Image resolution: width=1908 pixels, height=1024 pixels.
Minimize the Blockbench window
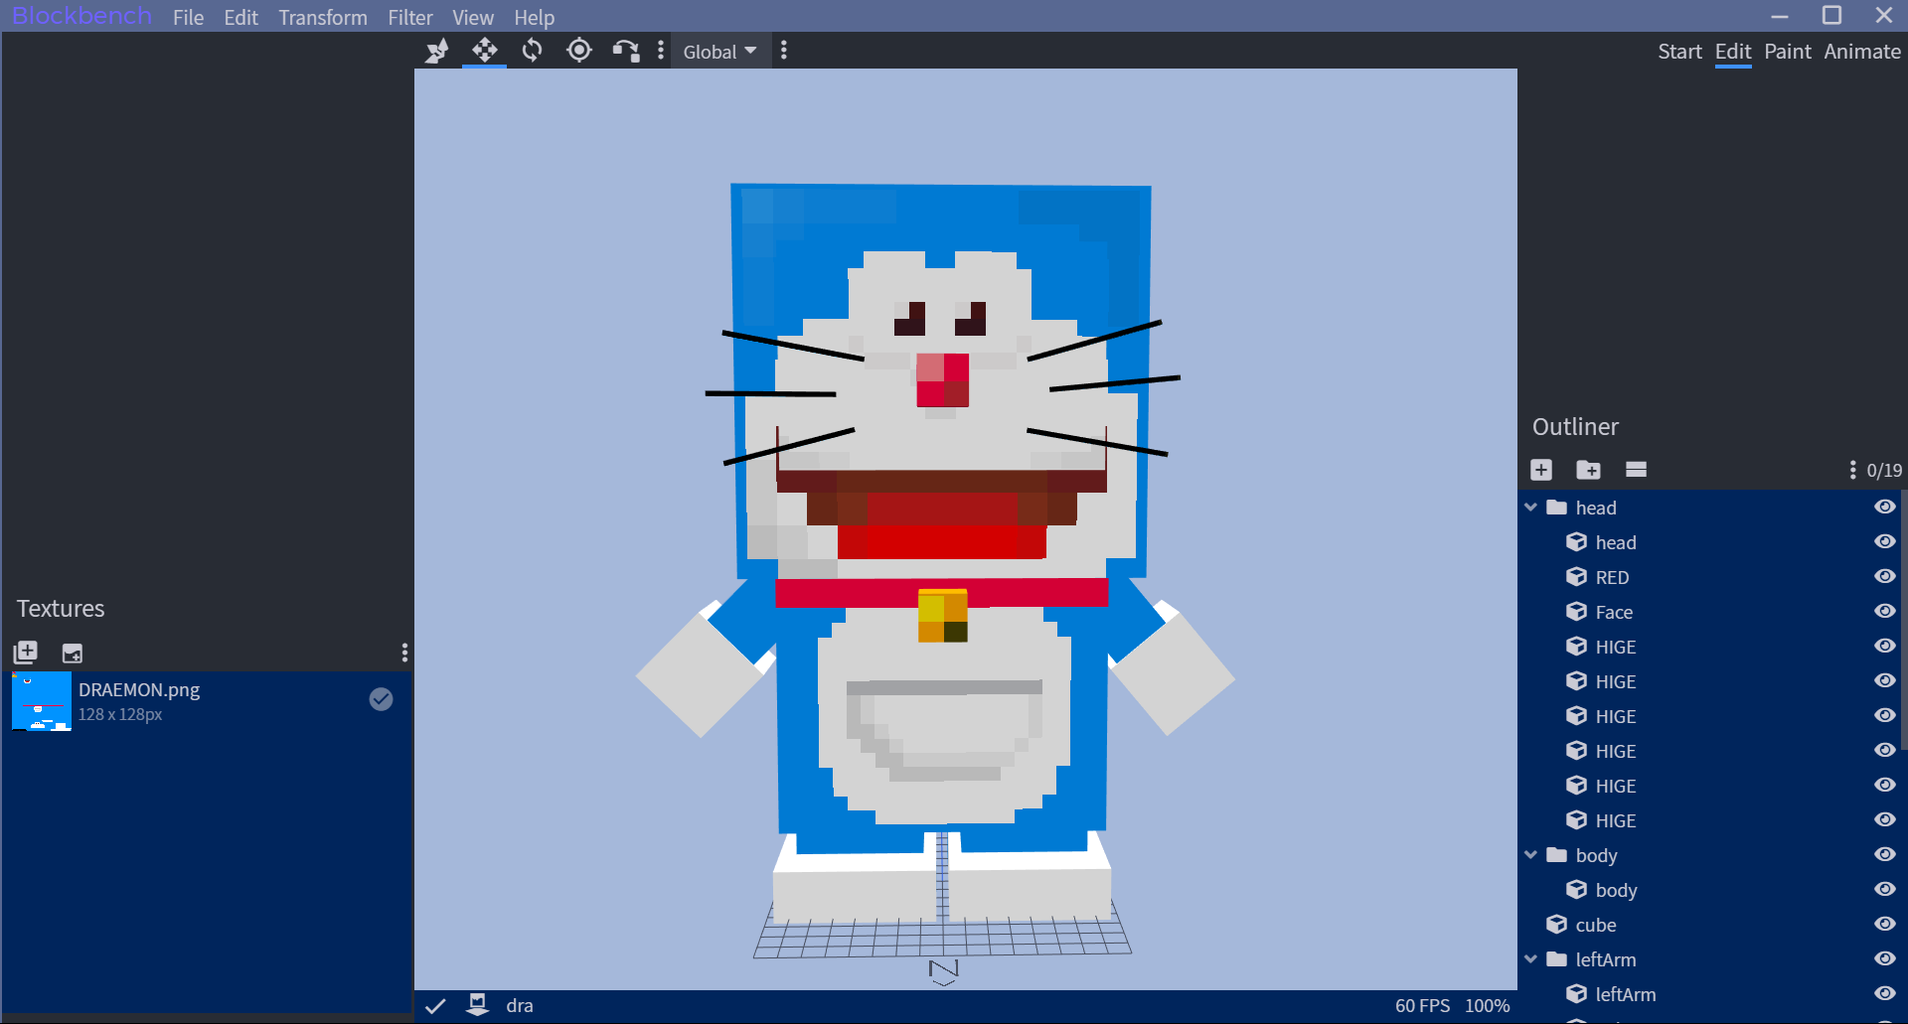click(1780, 16)
